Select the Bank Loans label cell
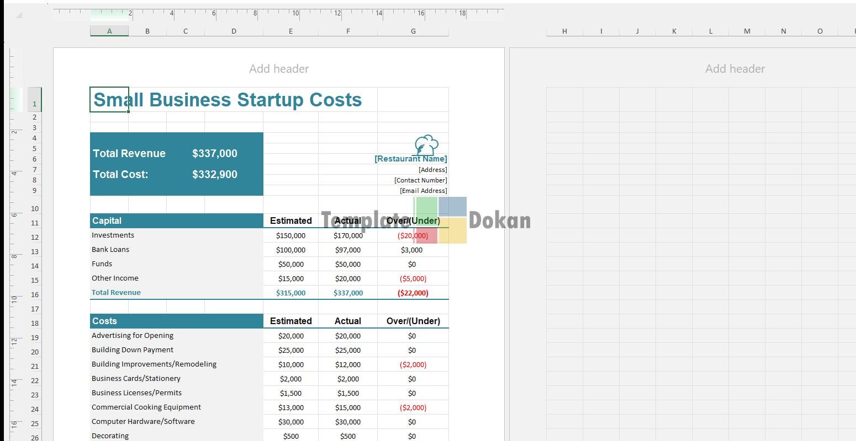Image resolution: width=856 pixels, height=441 pixels. pyautogui.click(x=110, y=250)
